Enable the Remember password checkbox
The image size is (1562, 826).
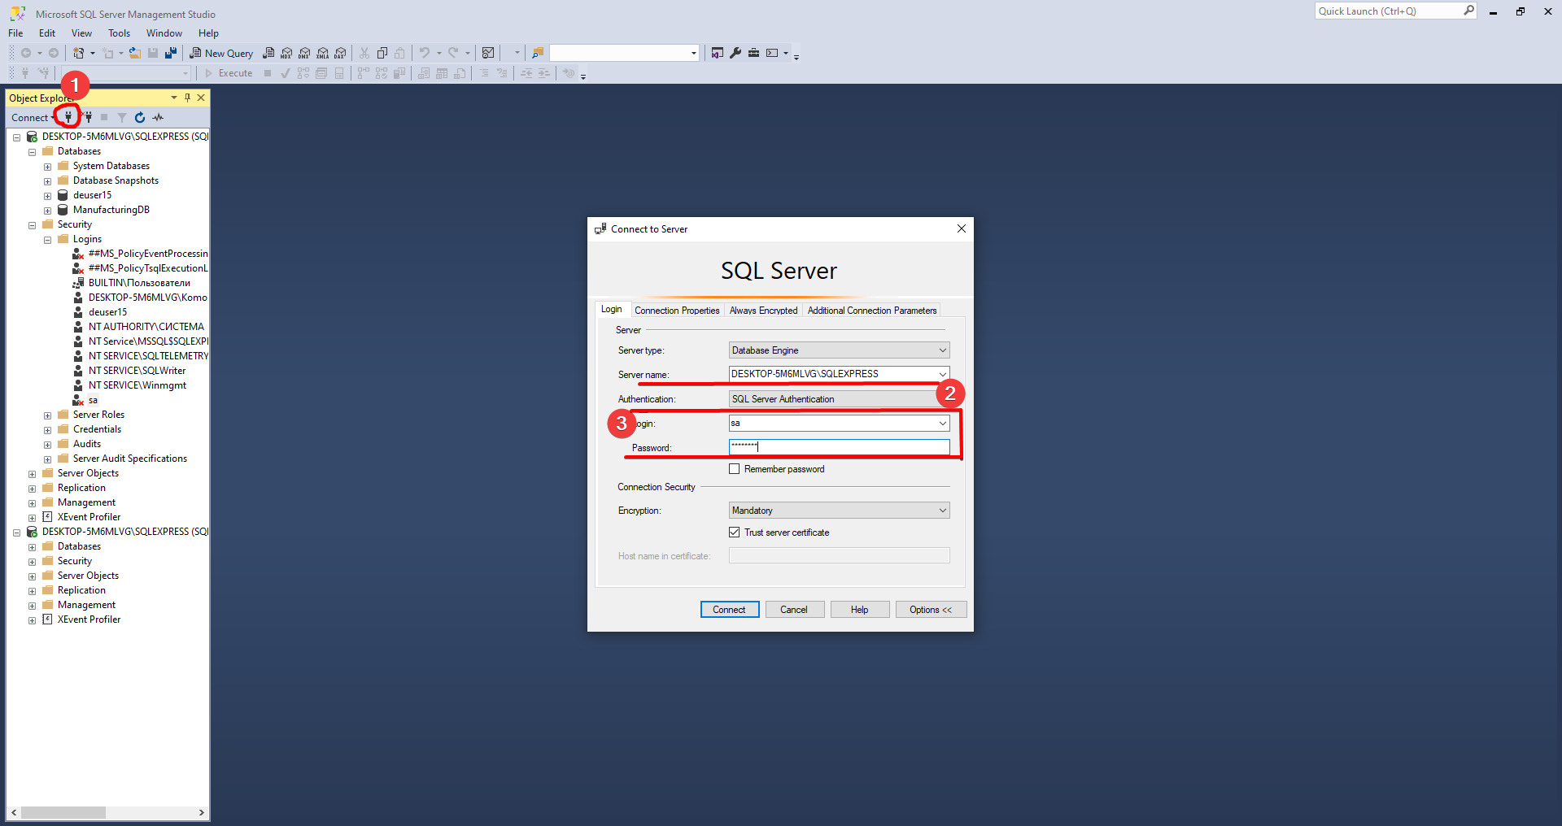(735, 469)
